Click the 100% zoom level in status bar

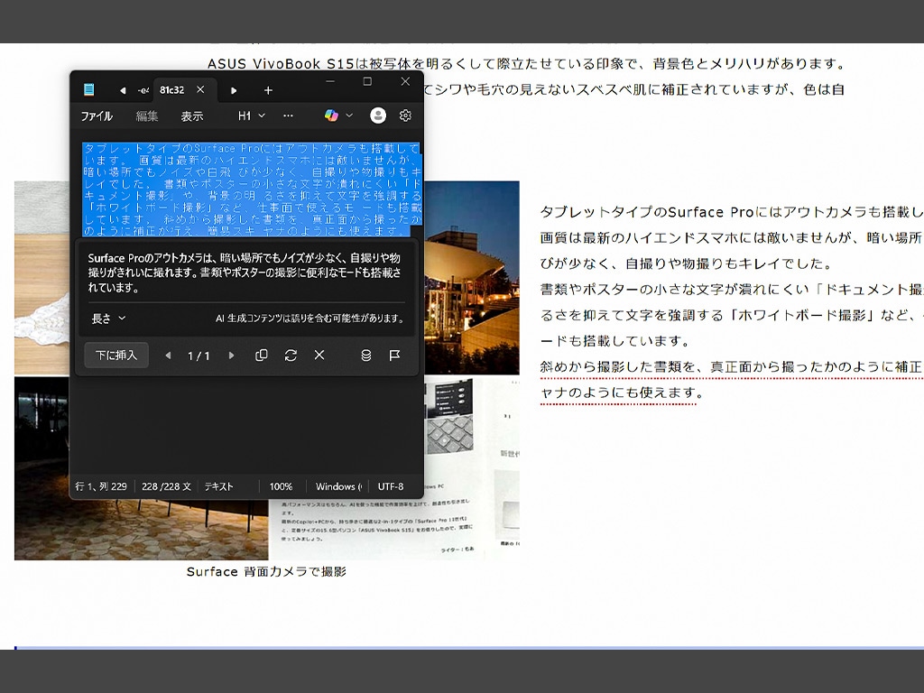click(x=281, y=486)
